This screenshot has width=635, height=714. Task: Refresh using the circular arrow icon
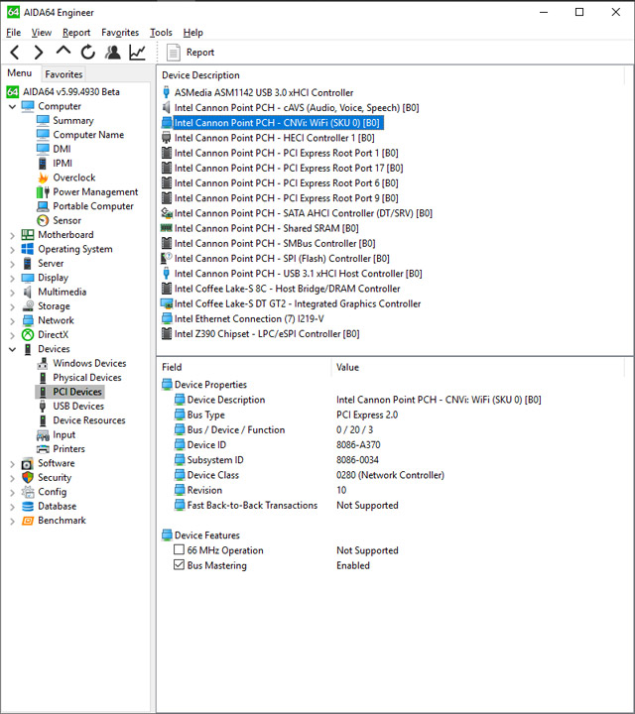tap(88, 53)
